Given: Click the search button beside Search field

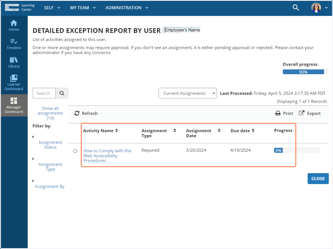Looking at the screenshot, I should [62, 93].
